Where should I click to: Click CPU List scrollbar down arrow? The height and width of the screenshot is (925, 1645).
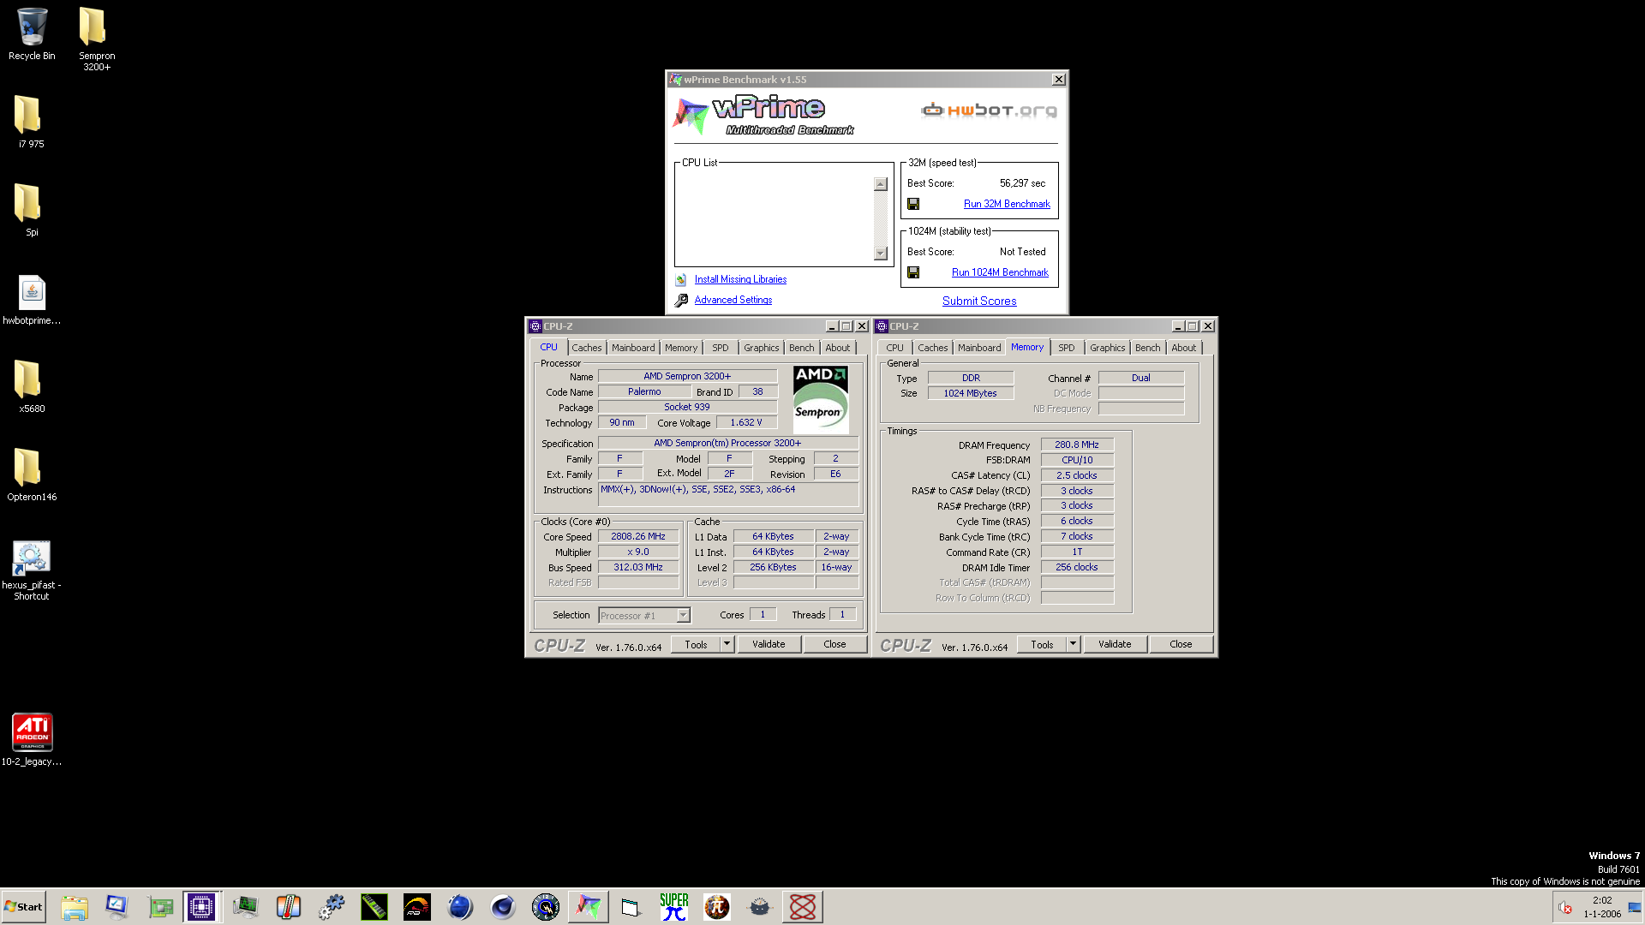(x=880, y=254)
